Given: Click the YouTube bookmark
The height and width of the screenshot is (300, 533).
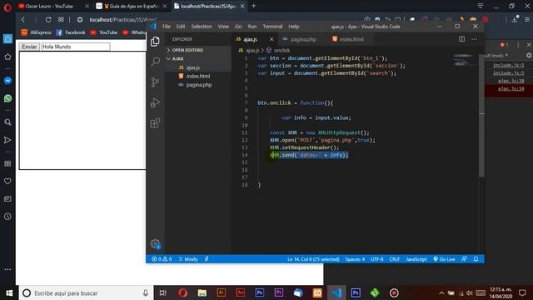Looking at the screenshot, I should [x=104, y=32].
